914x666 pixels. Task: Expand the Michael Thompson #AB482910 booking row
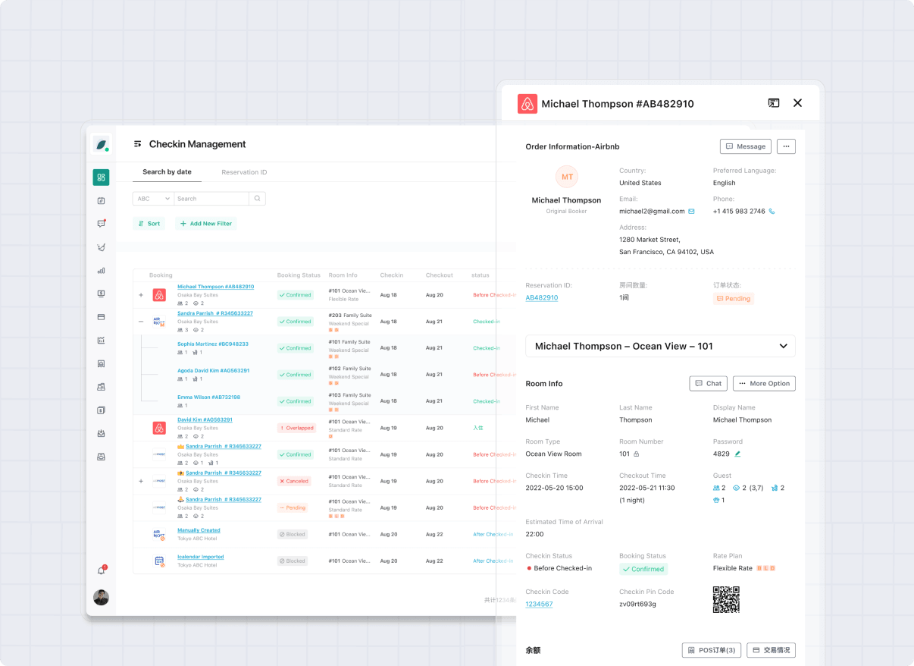pyautogui.click(x=141, y=295)
